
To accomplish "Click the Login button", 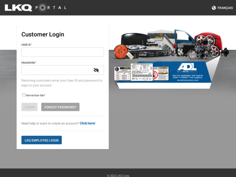I will coord(29,107).
